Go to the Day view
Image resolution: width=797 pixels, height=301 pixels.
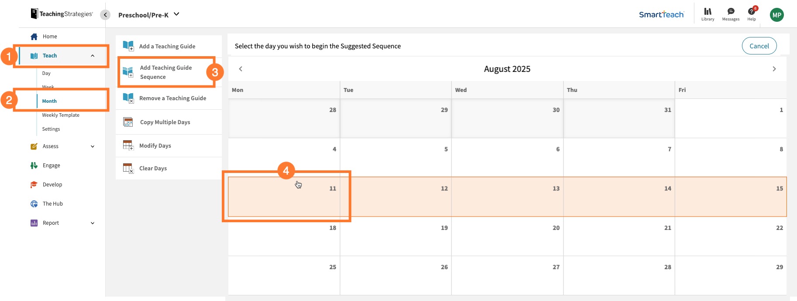click(x=46, y=73)
